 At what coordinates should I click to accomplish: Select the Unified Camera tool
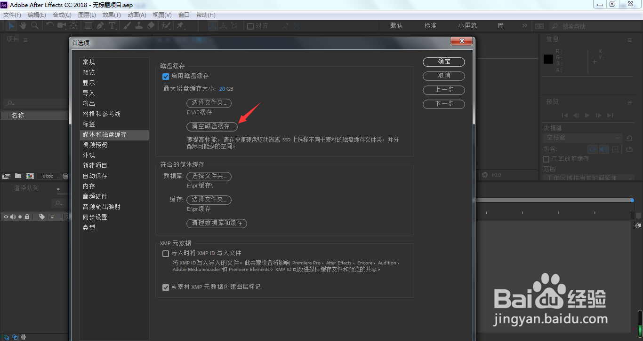pos(62,25)
